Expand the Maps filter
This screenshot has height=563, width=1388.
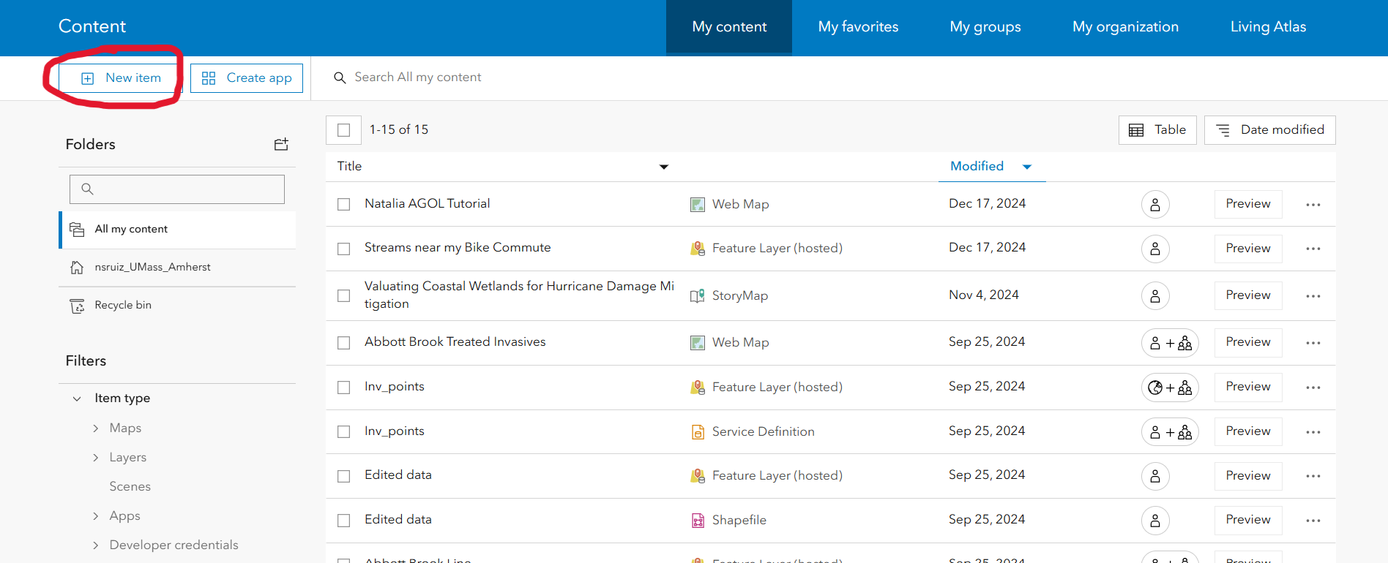pyautogui.click(x=95, y=428)
